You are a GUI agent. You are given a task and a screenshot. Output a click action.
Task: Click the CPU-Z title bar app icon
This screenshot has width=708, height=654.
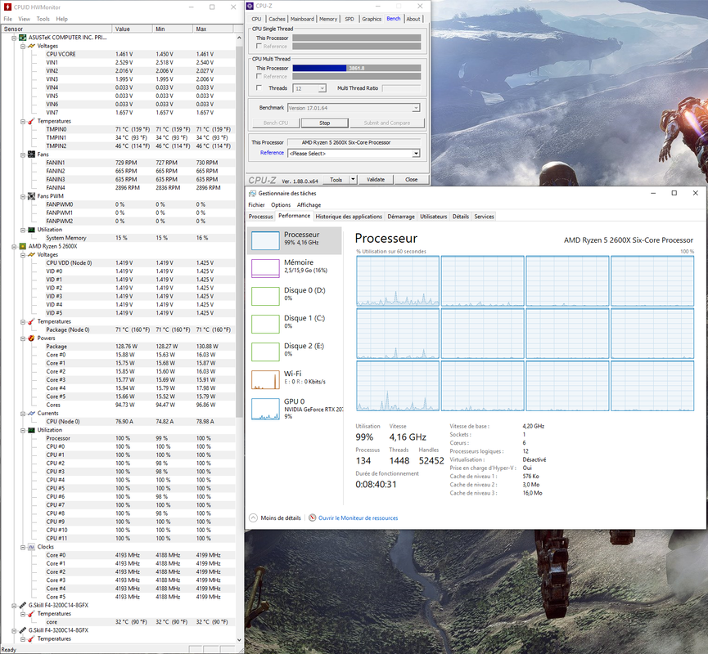click(250, 6)
